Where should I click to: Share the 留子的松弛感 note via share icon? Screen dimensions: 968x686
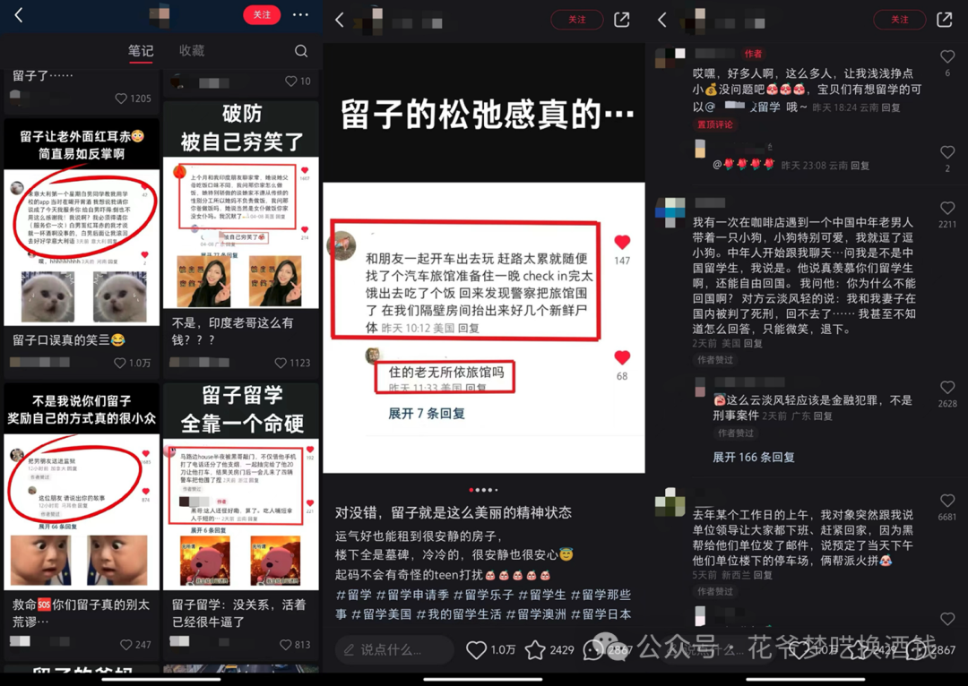click(x=622, y=20)
